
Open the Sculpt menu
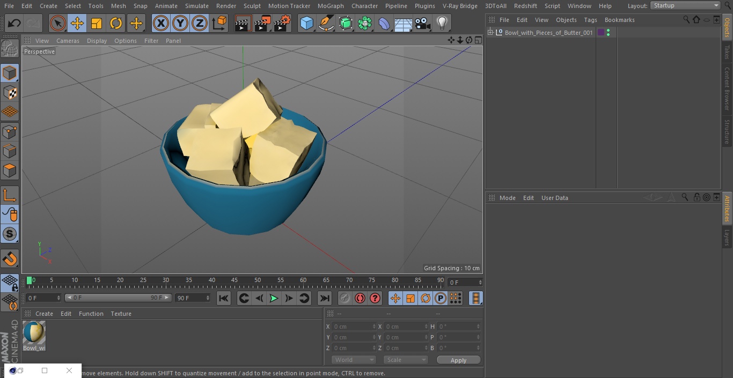pos(252,6)
